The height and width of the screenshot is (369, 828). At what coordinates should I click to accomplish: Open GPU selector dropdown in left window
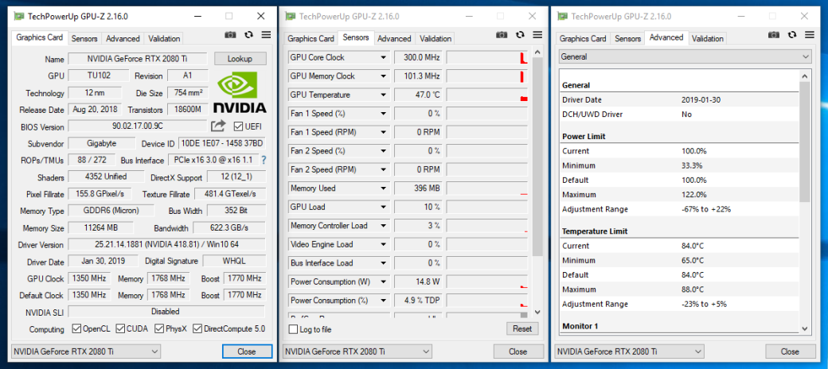[x=86, y=351]
